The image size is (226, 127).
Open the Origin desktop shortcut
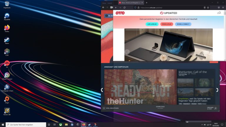(x=7, y=99)
